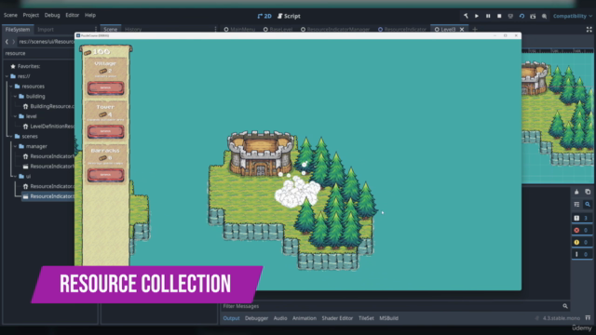Open the remote debug deploy icon
The image size is (596, 335).
[x=510, y=16]
